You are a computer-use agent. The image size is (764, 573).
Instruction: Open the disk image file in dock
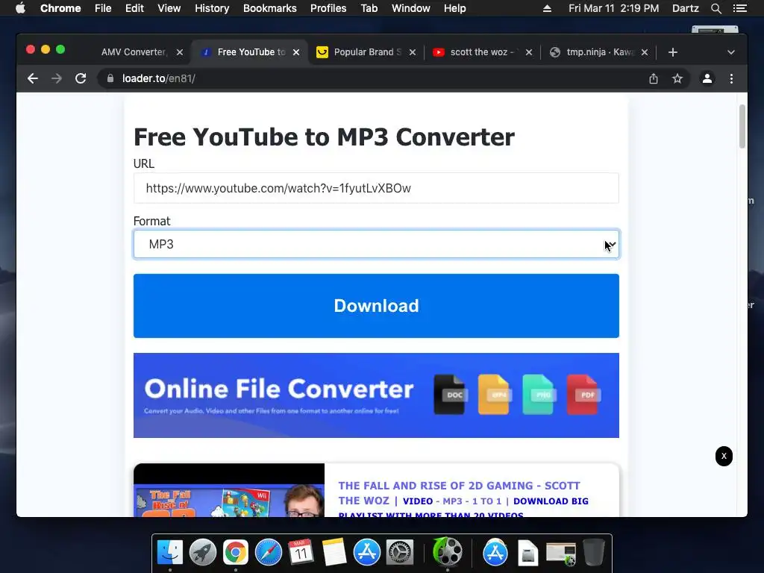tap(527, 553)
